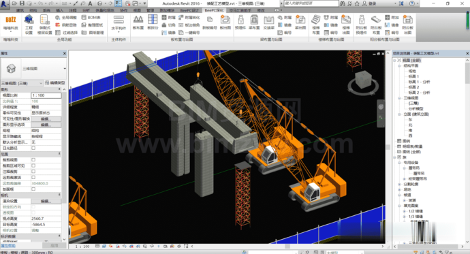Launch the 梁布置 beam layout tool
470x254 pixels.
[254, 22]
